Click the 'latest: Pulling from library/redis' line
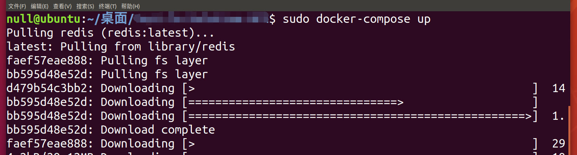Viewport: 577px width, 155px height. pos(120,47)
